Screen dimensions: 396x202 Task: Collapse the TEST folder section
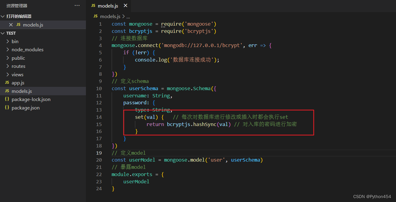click(3, 33)
